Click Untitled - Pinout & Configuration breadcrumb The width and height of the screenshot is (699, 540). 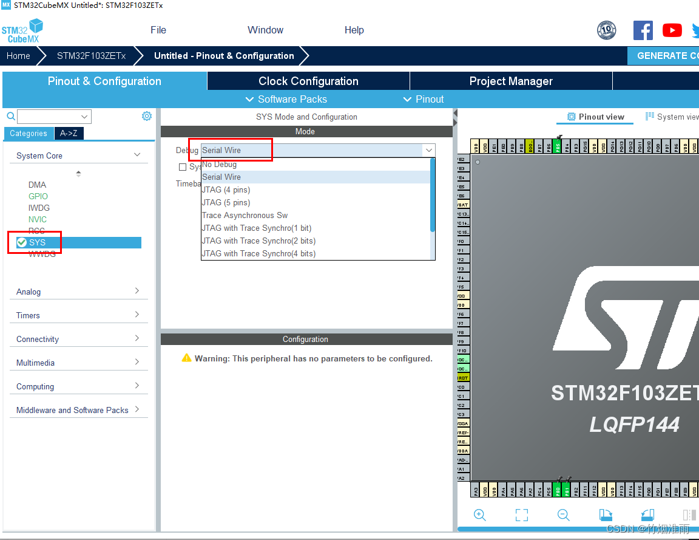pos(224,56)
